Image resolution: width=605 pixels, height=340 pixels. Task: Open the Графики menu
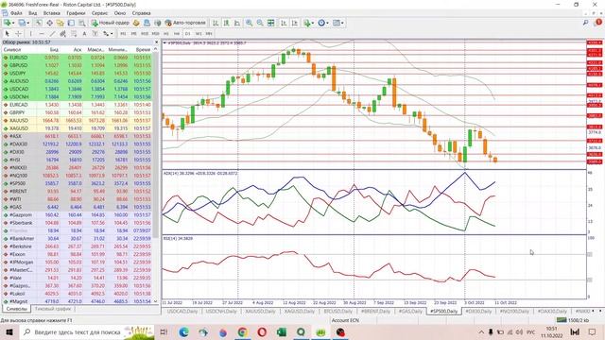[76, 13]
